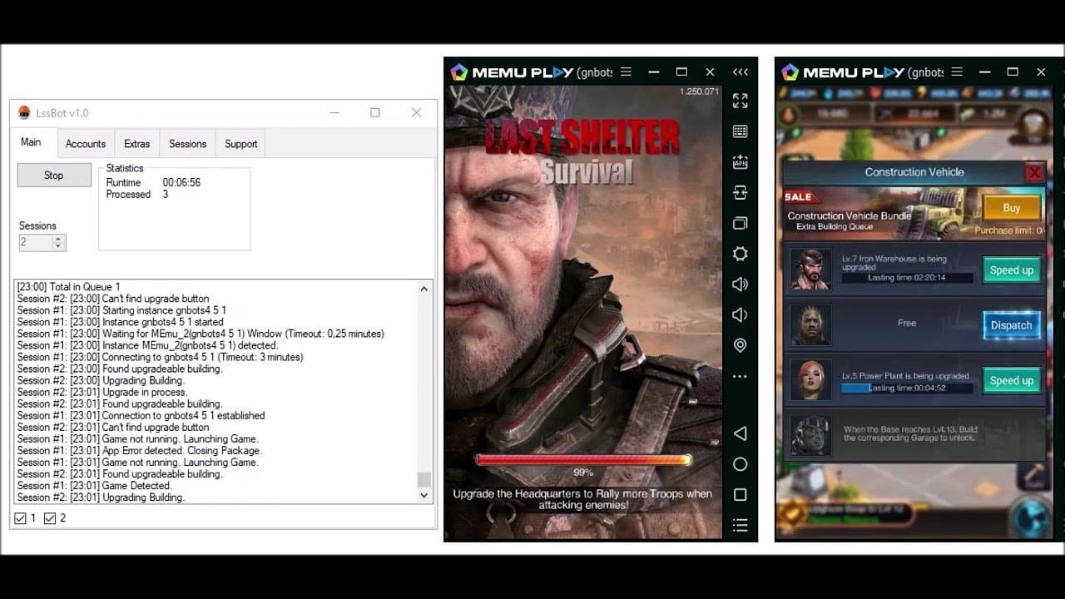Click the volume down speaker icon in MEmu sidebar
Viewport: 1065px width, 599px height.
click(x=740, y=314)
